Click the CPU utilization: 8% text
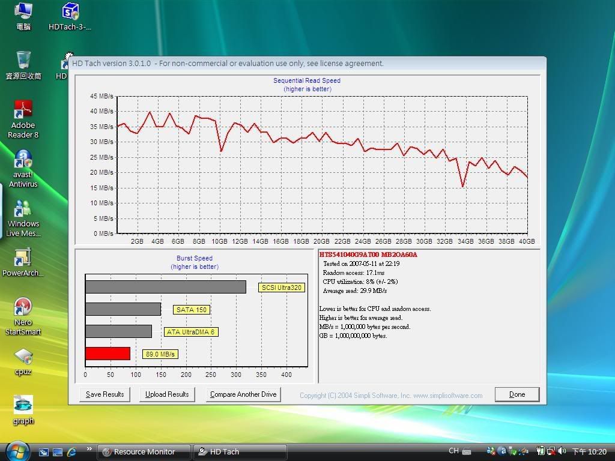Screen dimensions: 615x461 (x=360, y=282)
